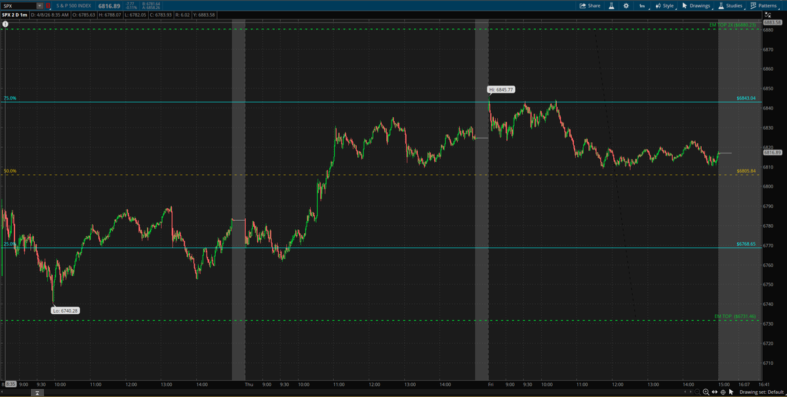The width and height of the screenshot is (787, 397).
Task: Click the Lo: 6740.28 price bubble
Action: [x=67, y=310]
